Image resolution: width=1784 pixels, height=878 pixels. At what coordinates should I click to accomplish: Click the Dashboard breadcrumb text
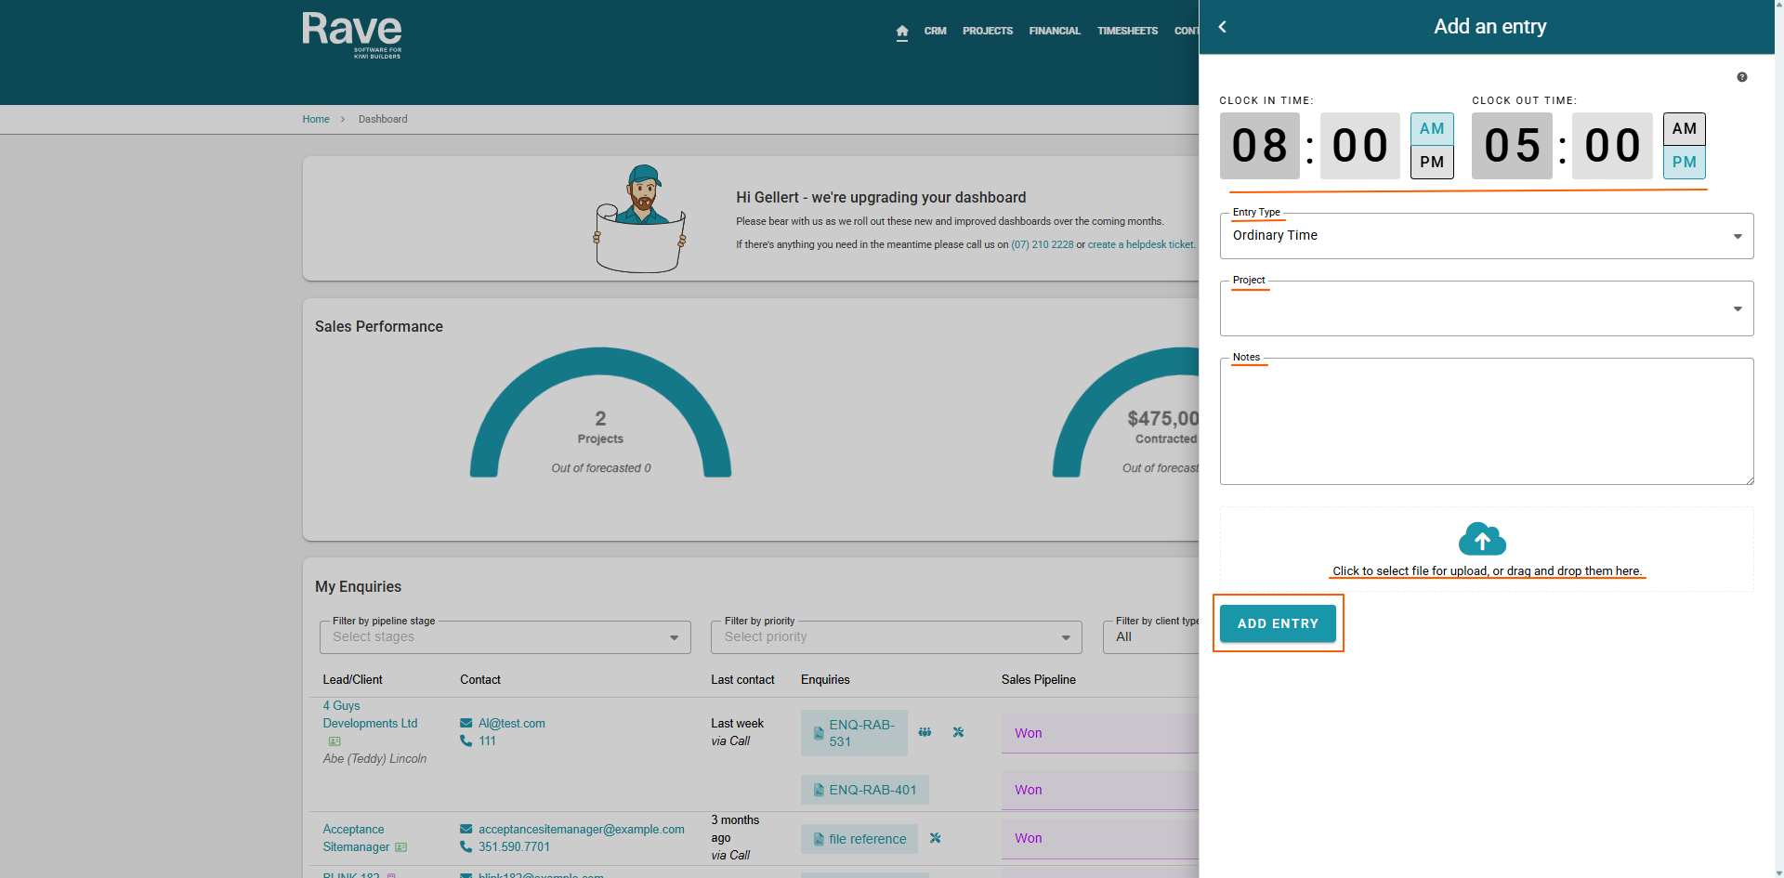point(383,119)
